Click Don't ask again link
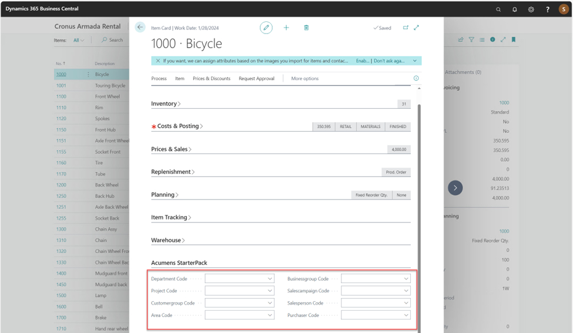The image size is (573, 333). 389,61
